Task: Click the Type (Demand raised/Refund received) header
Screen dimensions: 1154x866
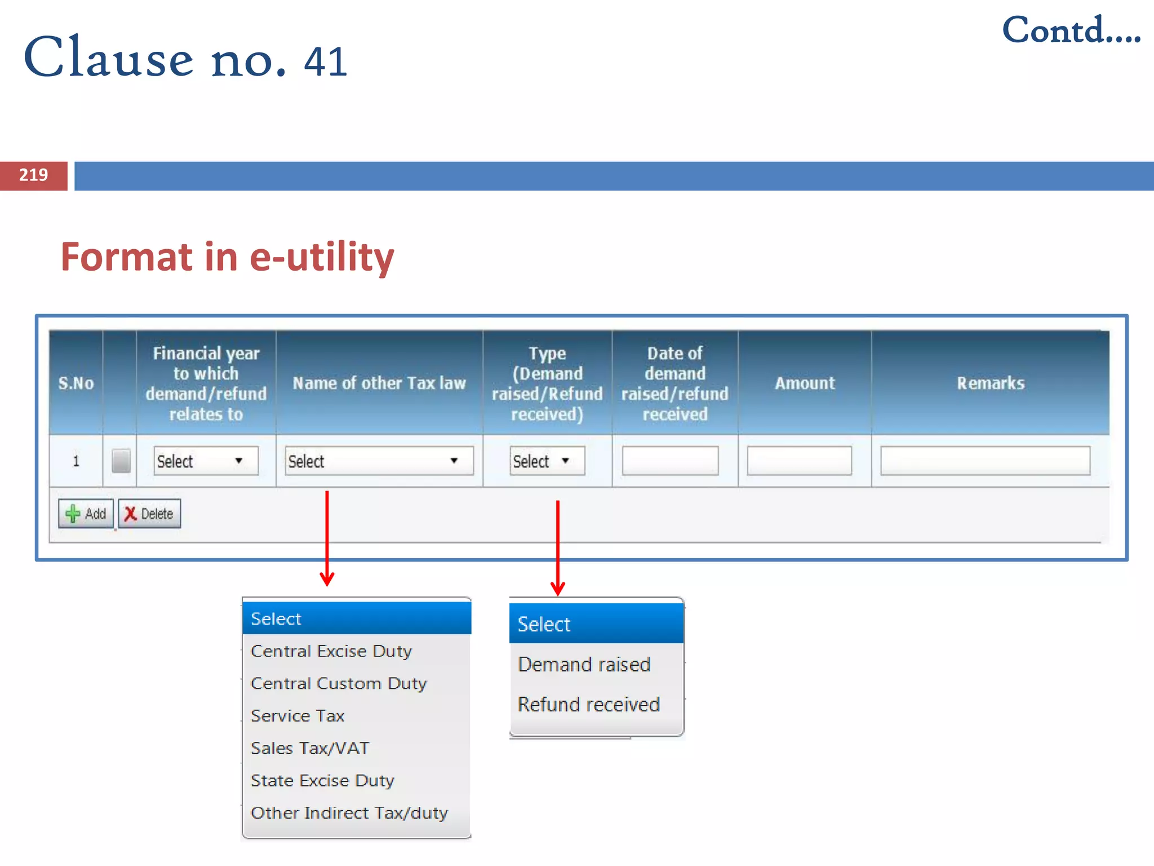Action: (x=547, y=383)
